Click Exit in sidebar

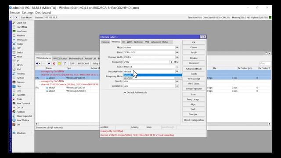click(x=18, y=125)
